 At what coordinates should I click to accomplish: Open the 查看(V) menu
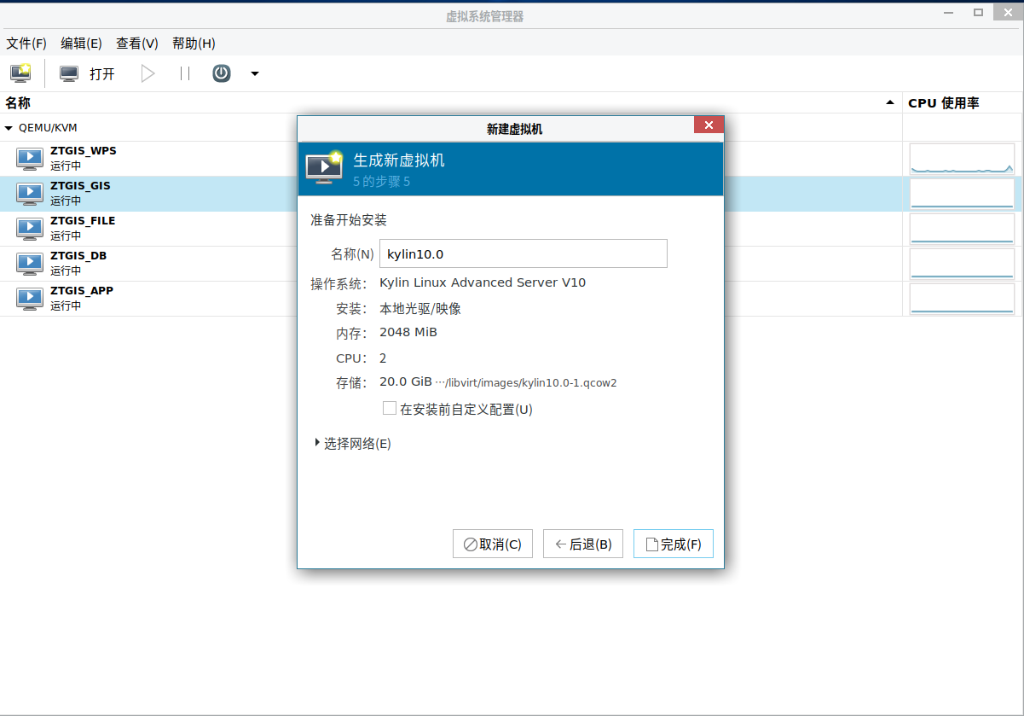137,44
